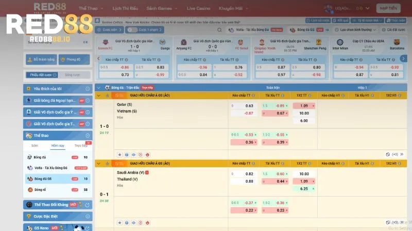Click the soccer ball icon beside (+3)

[x=388, y=155]
